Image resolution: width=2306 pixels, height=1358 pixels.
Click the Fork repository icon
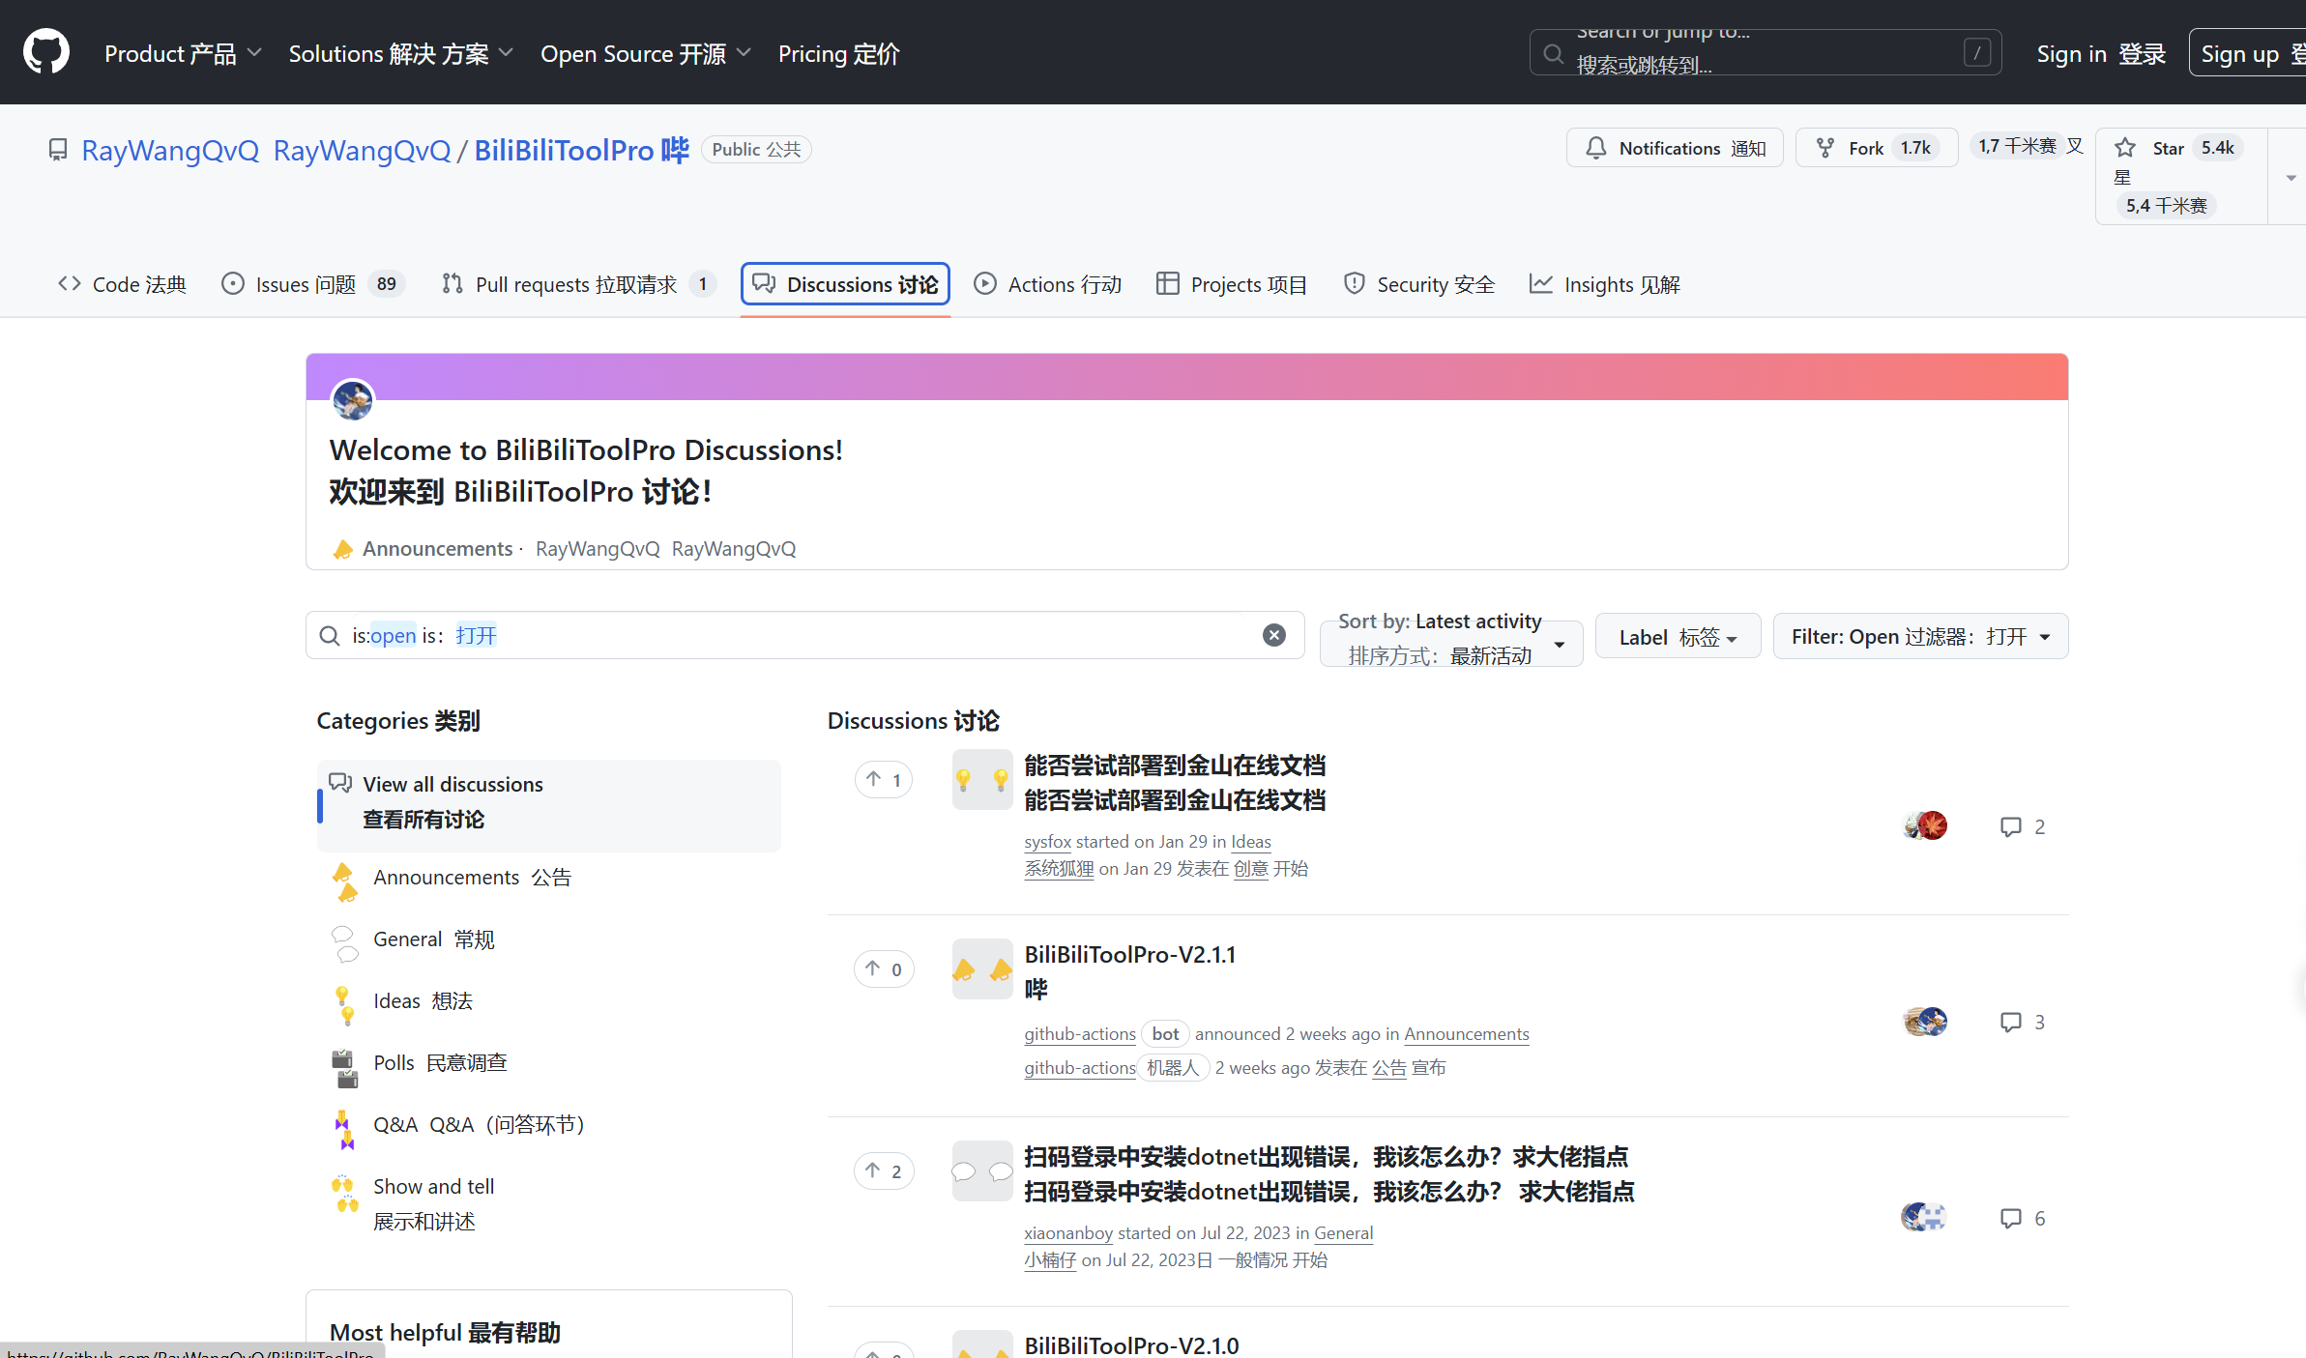pos(1824,148)
